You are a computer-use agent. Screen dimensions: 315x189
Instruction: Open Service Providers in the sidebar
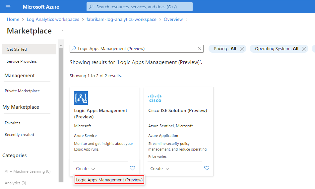(22, 61)
